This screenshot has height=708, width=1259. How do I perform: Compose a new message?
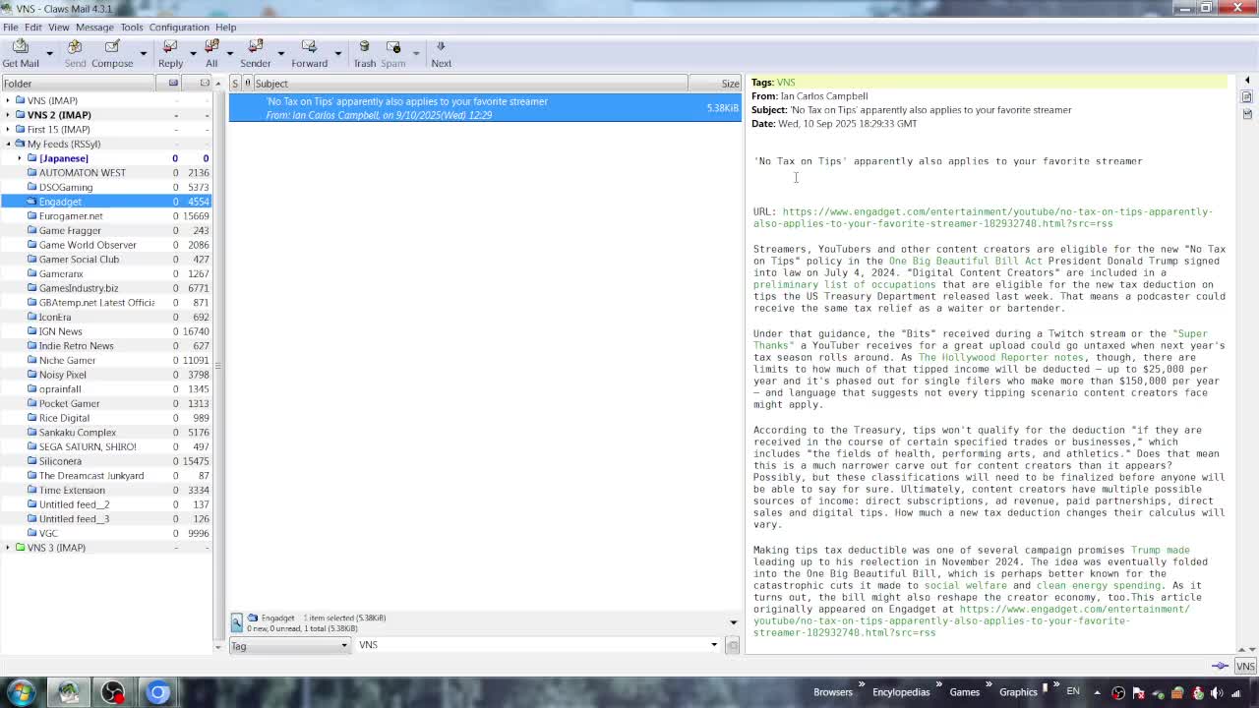coord(112,53)
